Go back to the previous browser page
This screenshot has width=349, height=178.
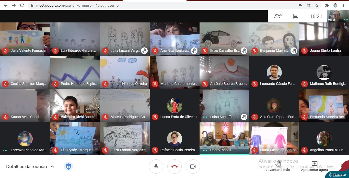(x=5, y=5)
